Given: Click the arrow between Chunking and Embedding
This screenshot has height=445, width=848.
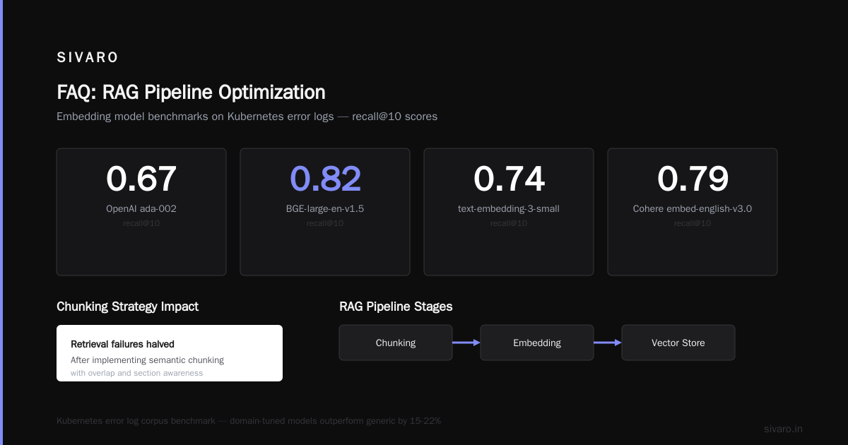Looking at the screenshot, I should pos(466,343).
